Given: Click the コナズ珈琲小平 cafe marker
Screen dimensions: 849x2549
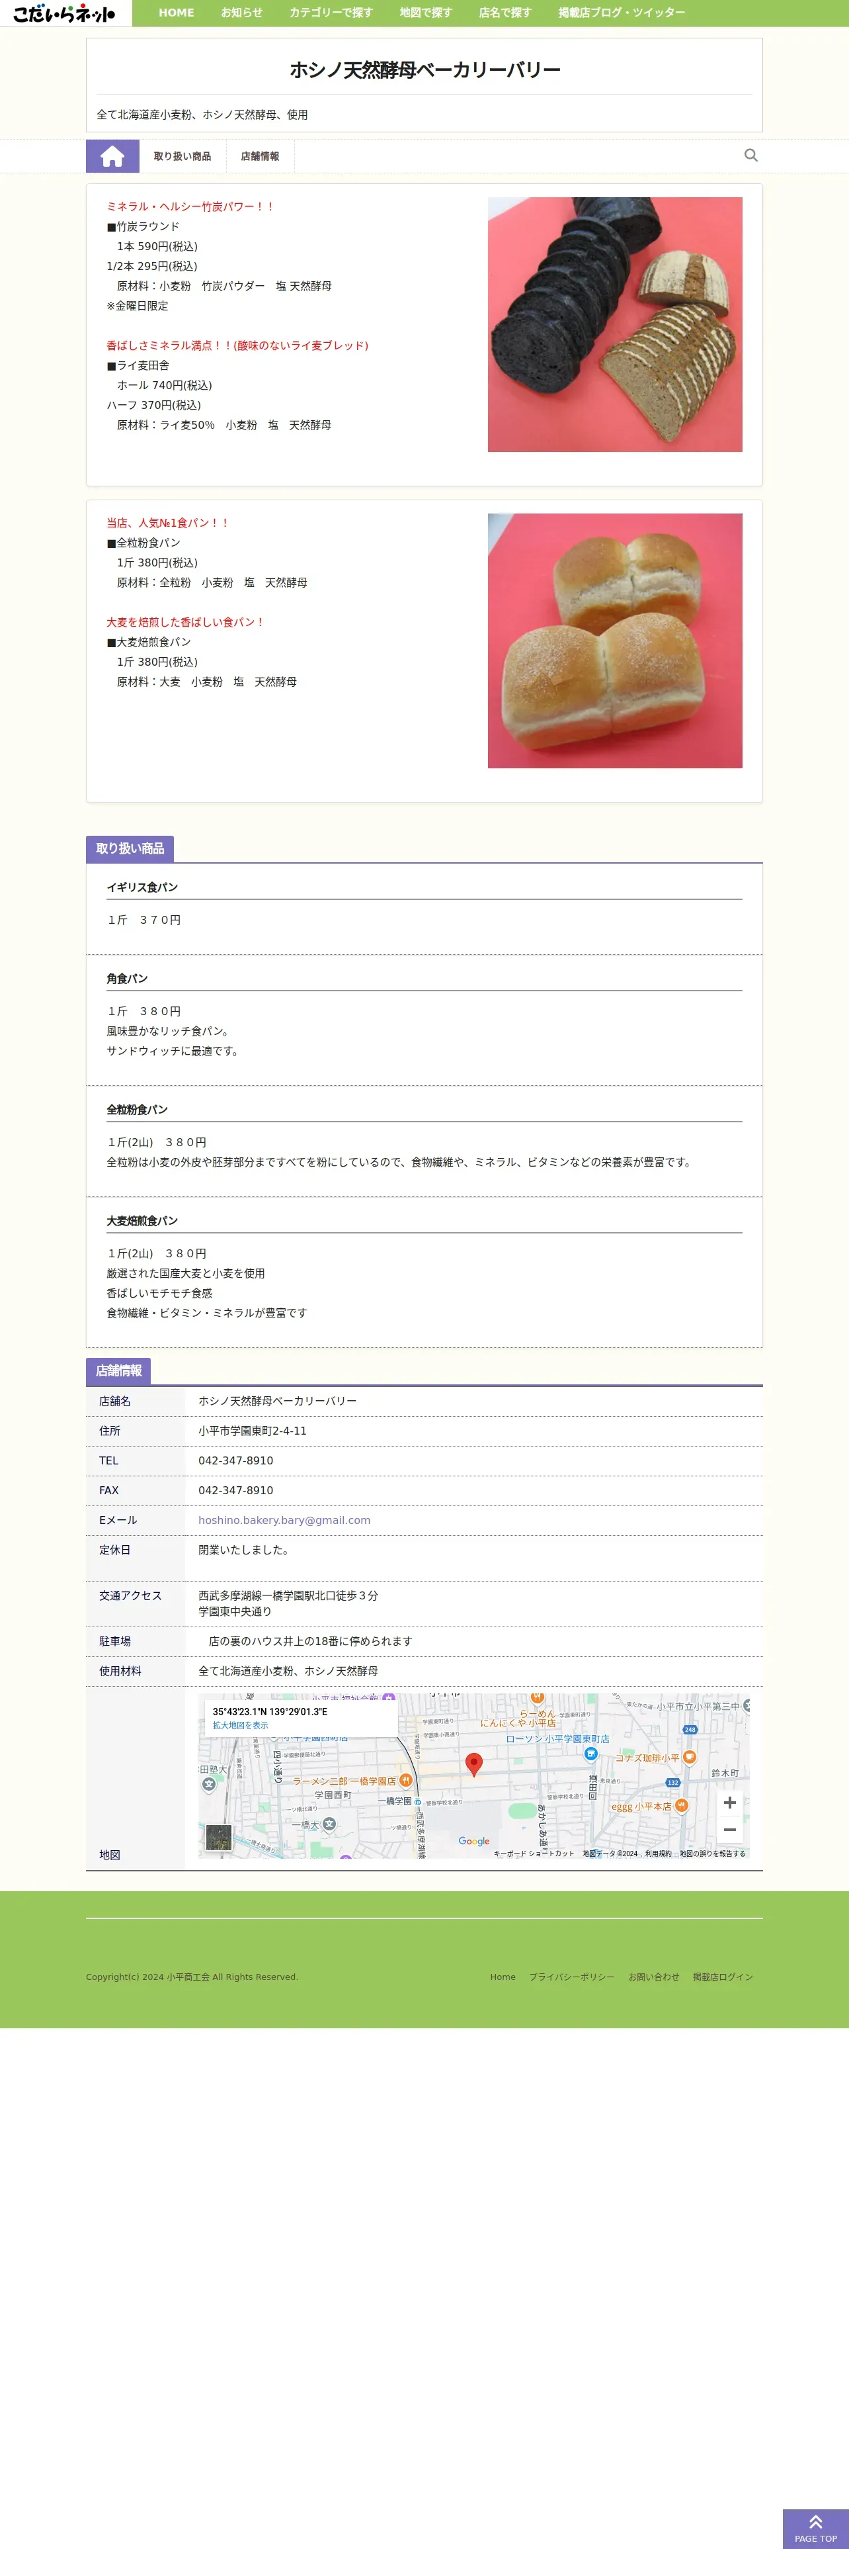Looking at the screenshot, I should pyautogui.click(x=689, y=1758).
